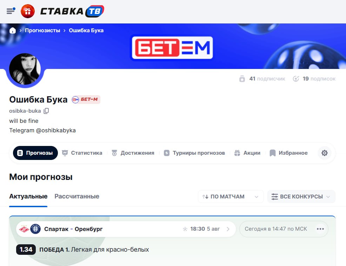Image resolution: width=346 pixels, height=266 pixels.
Task: Go to home via breadcrumb house icon
Action: [x=13, y=30]
